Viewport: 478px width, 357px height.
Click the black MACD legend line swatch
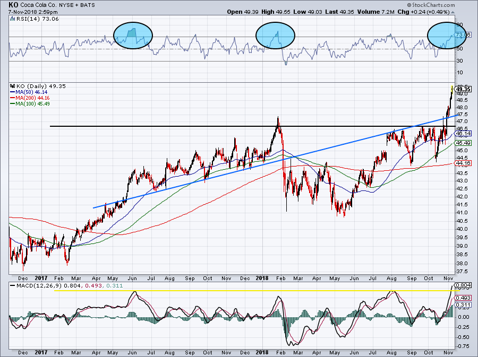pos(13,286)
